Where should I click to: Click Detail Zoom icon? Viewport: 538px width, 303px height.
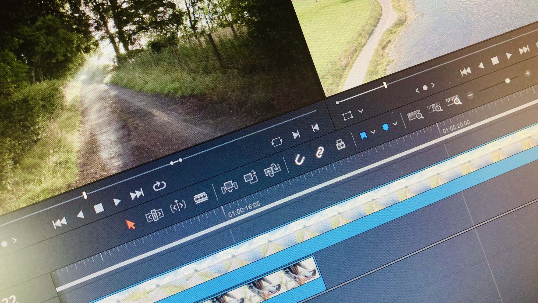(435, 108)
